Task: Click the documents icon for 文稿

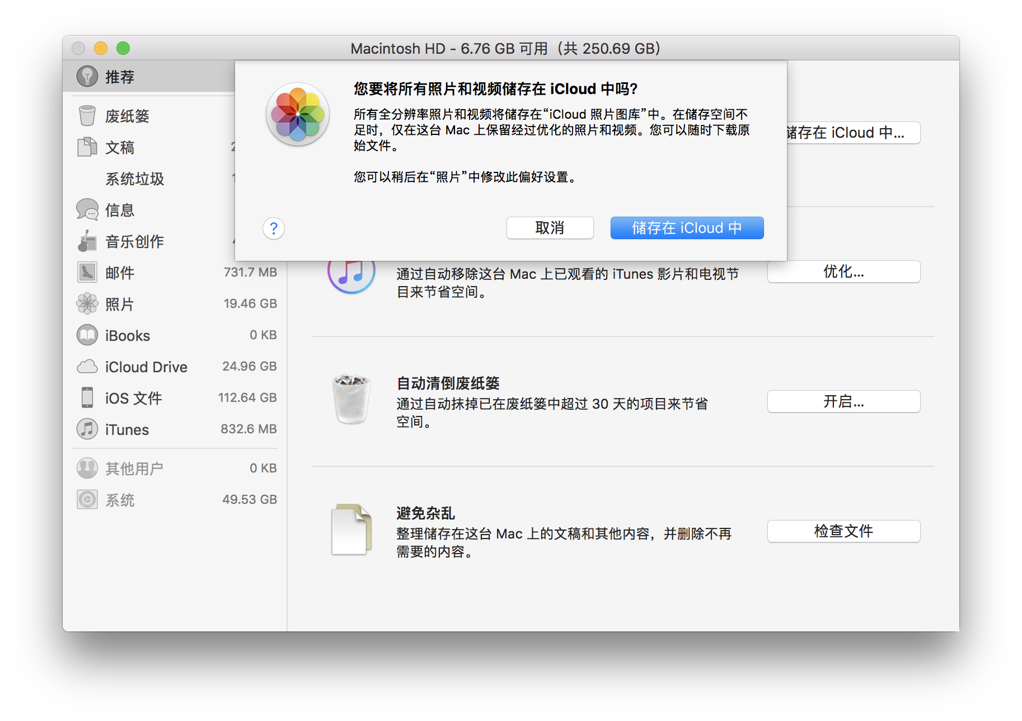Action: [x=87, y=147]
